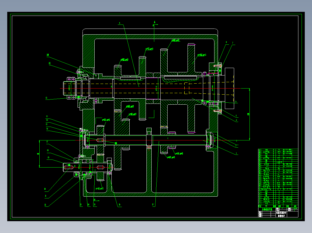Select part callout number 16
The height and width of the screenshot is (233, 312).
pos(47,129)
